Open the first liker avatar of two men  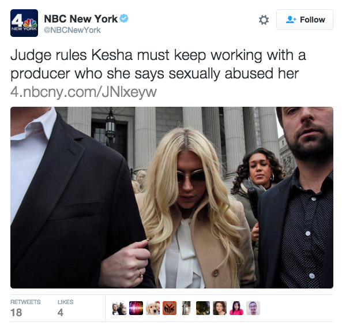(x=119, y=308)
